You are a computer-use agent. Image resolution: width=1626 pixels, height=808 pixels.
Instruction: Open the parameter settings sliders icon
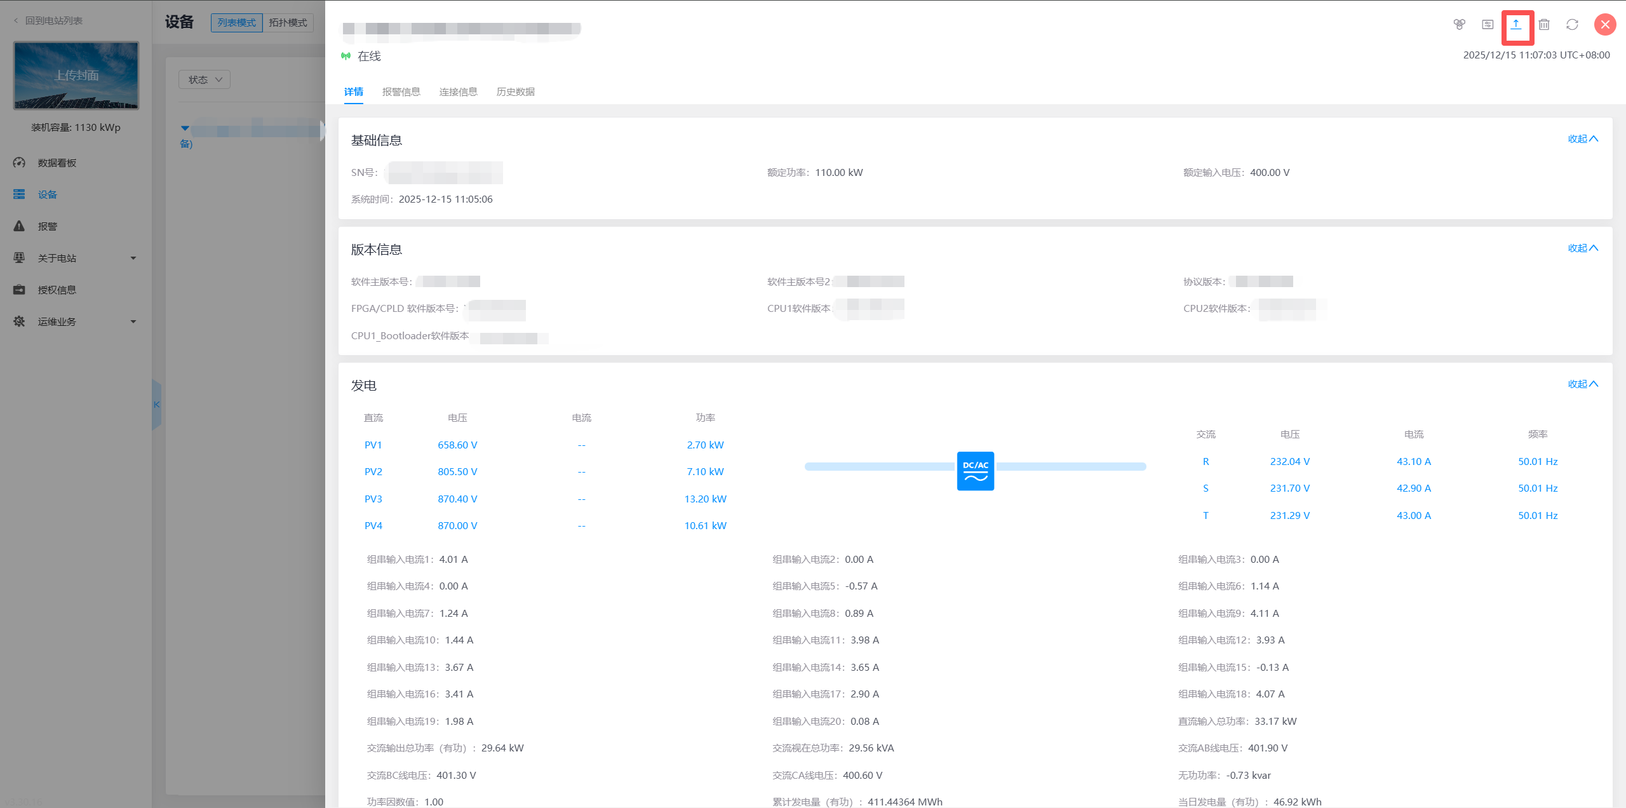(x=1488, y=25)
